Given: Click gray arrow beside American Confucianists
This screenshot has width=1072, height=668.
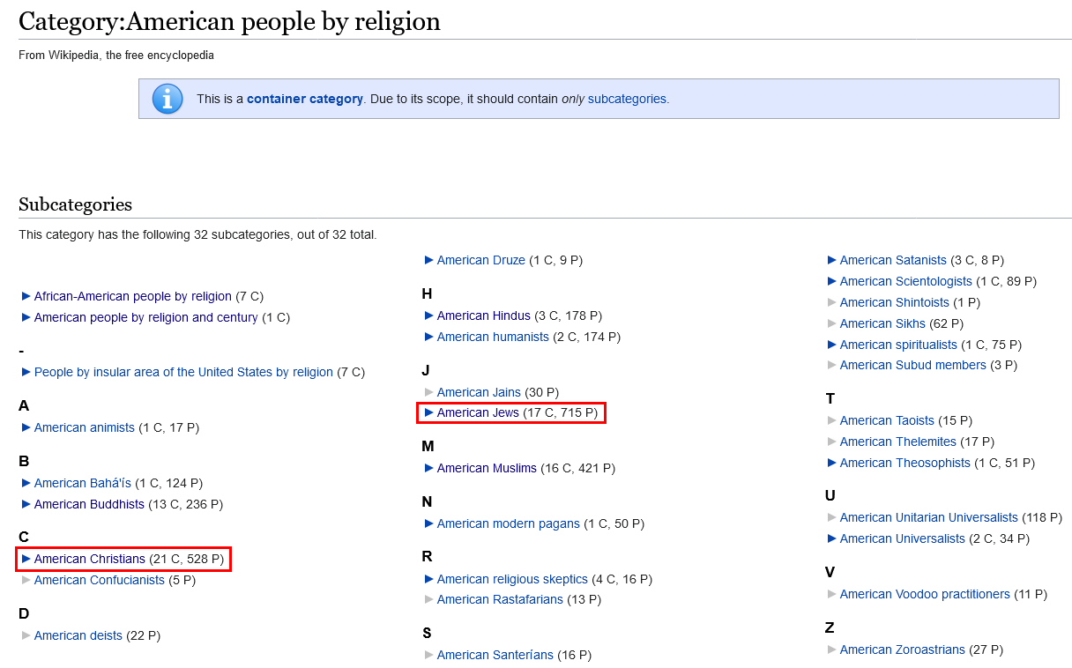Looking at the screenshot, I should point(26,580).
